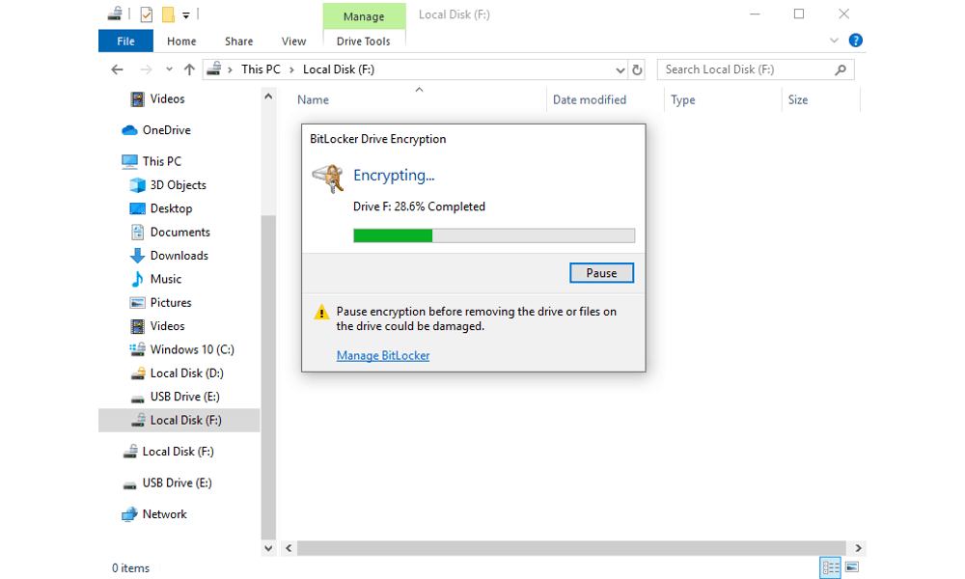Go forward with the Forward arrow
965x579 pixels.
tap(146, 69)
